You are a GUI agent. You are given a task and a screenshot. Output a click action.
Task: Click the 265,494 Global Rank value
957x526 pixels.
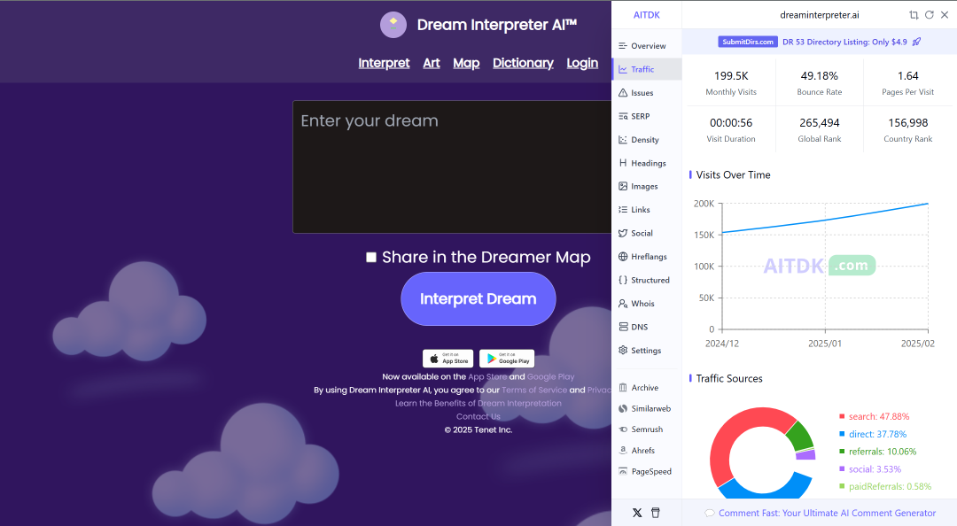click(819, 123)
